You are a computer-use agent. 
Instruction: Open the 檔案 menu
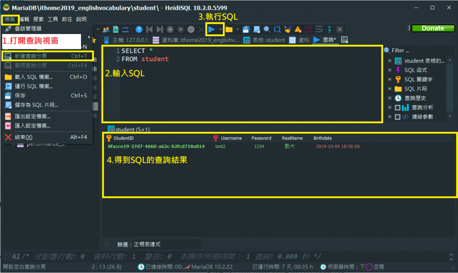pyautogui.click(x=10, y=19)
